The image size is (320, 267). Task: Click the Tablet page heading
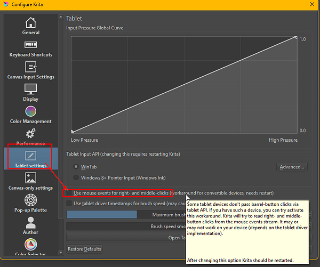[74, 18]
